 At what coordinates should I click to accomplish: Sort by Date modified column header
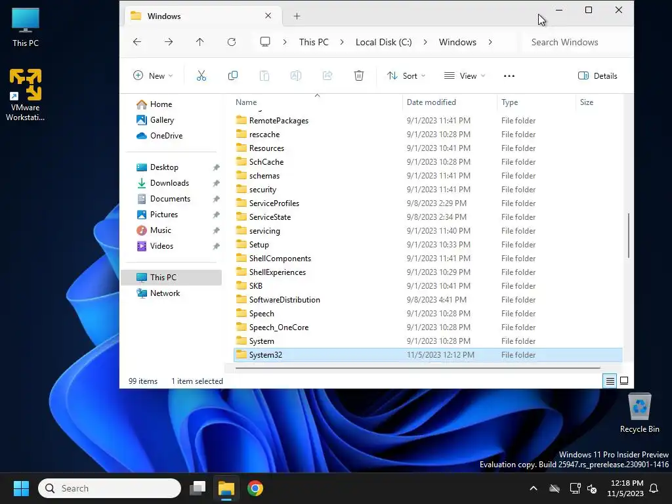pos(450,102)
